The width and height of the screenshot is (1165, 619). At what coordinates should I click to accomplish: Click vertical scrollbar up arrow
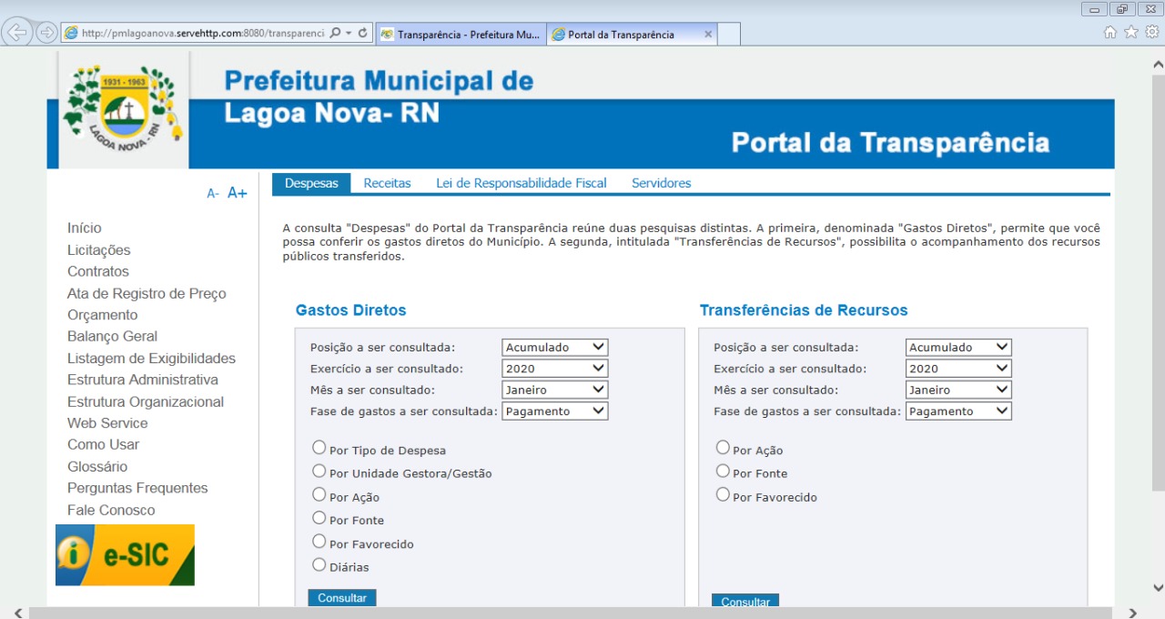[1158, 65]
